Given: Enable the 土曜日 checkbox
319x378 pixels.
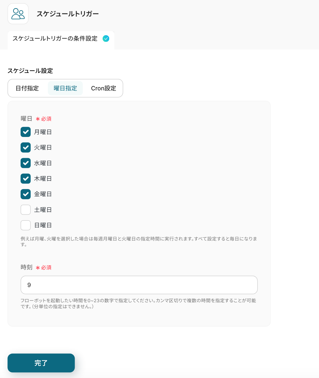Looking at the screenshot, I should pos(26,210).
